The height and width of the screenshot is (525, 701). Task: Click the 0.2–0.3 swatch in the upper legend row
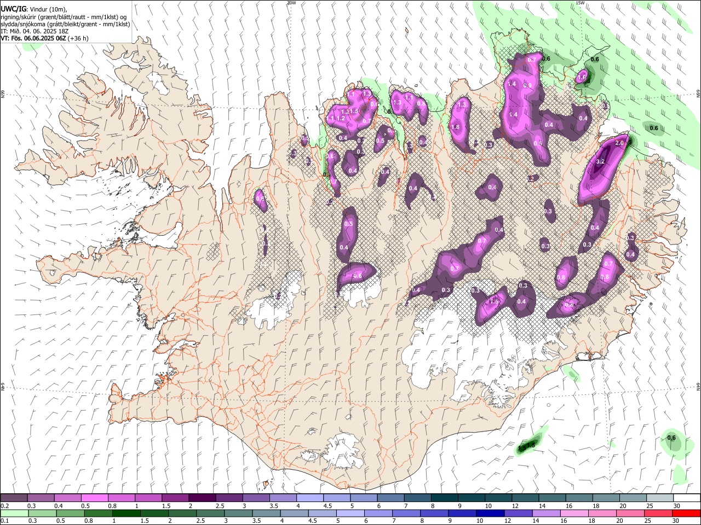pos(14,498)
